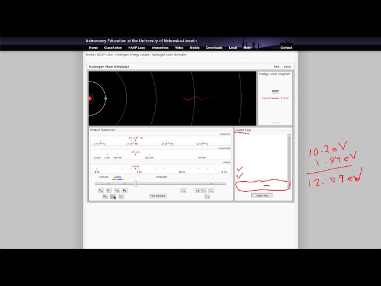Select the Lyman alpha (Lα) photon button
381x286 pixels.
(x=183, y=191)
